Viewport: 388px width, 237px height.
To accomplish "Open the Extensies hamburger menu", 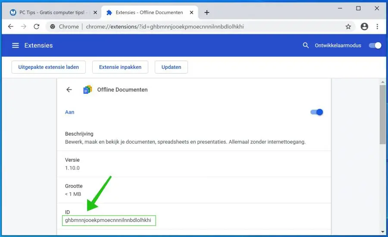I will coord(16,46).
